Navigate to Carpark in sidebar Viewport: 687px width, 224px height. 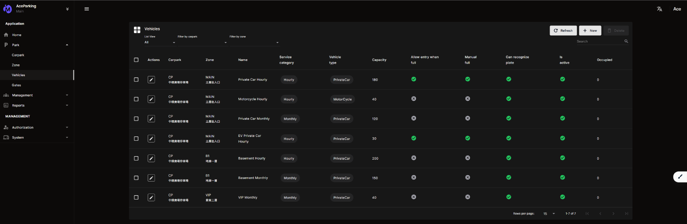tap(18, 55)
